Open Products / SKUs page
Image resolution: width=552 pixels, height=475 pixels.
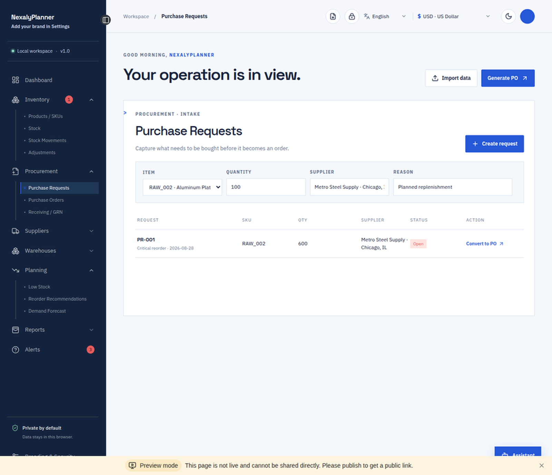point(46,116)
